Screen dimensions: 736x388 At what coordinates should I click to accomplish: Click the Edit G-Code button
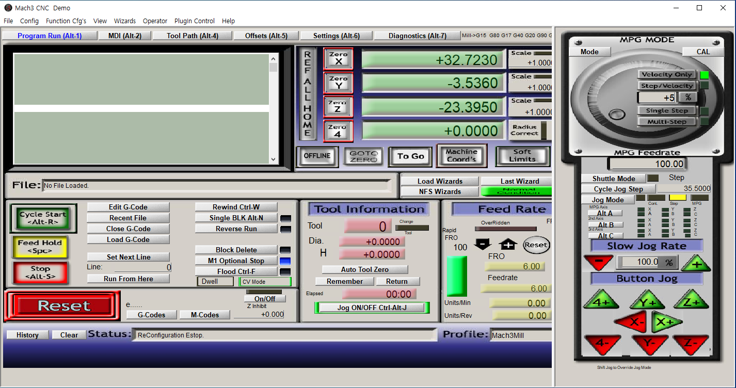(128, 207)
